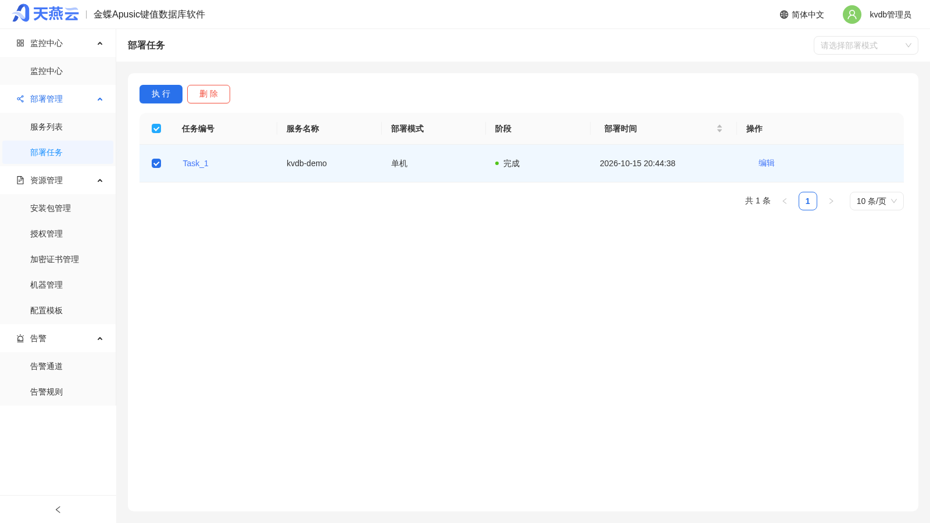Viewport: 930px width, 523px height.
Task: Select 部署任务 in the sidebar
Action: coord(58,152)
